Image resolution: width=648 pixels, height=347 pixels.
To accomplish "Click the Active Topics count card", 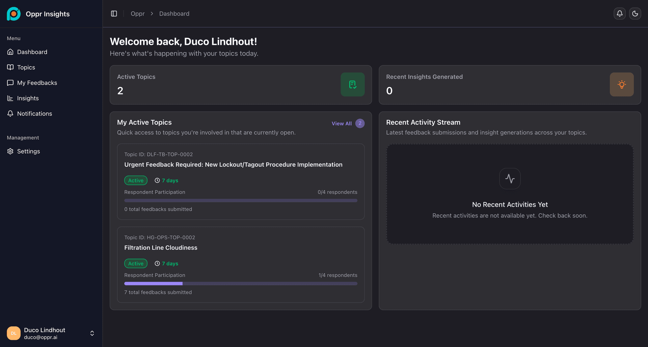I will (x=241, y=85).
